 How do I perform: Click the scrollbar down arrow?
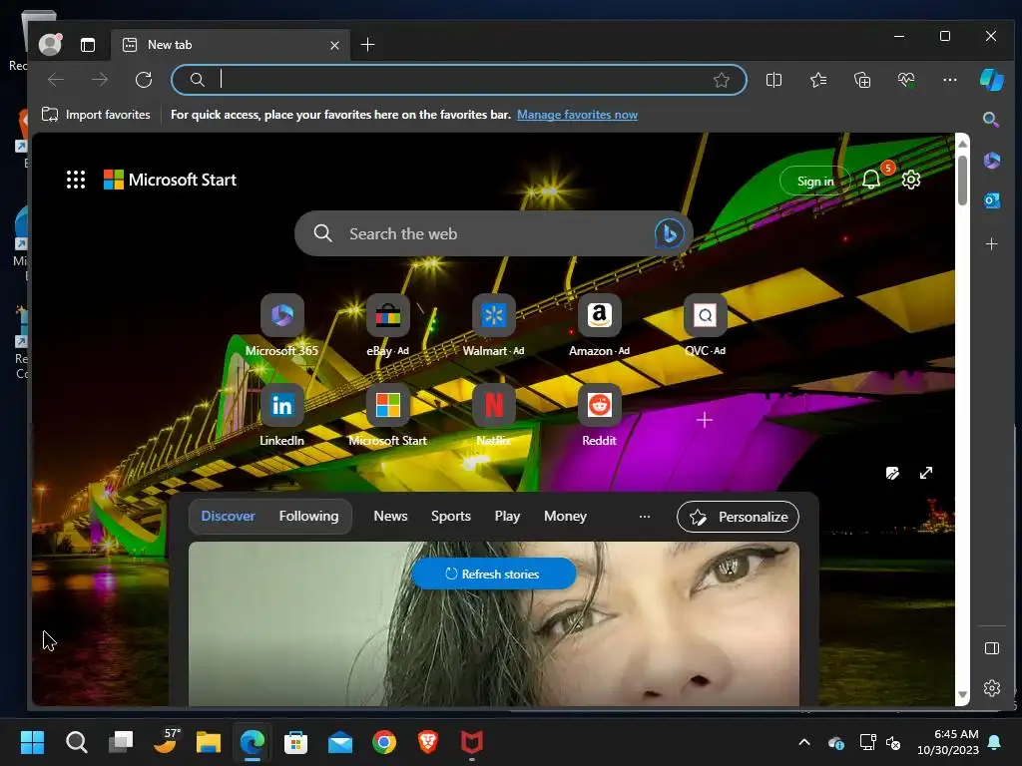pos(962,695)
